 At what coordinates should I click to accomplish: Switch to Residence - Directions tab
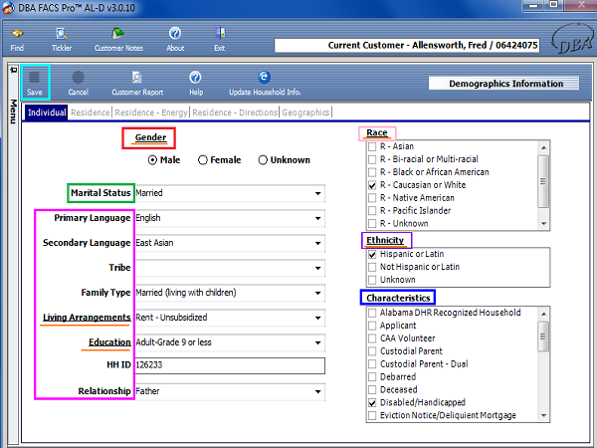(x=235, y=112)
